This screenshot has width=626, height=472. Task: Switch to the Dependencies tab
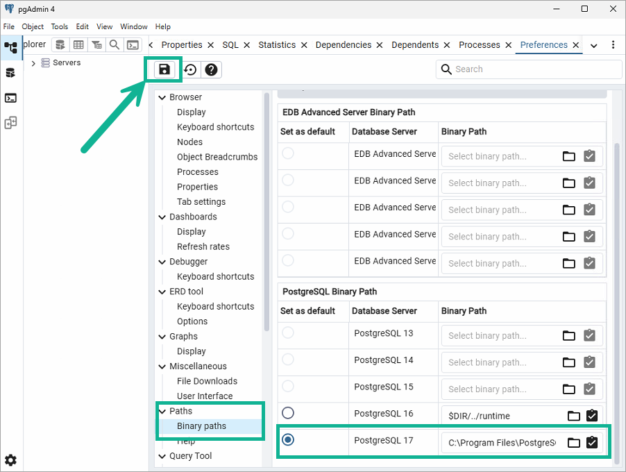(x=344, y=44)
